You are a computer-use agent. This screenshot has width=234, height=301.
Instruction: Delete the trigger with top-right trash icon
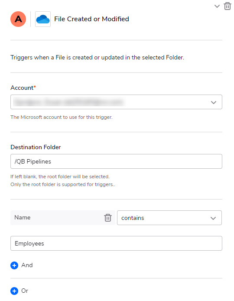point(227,6)
